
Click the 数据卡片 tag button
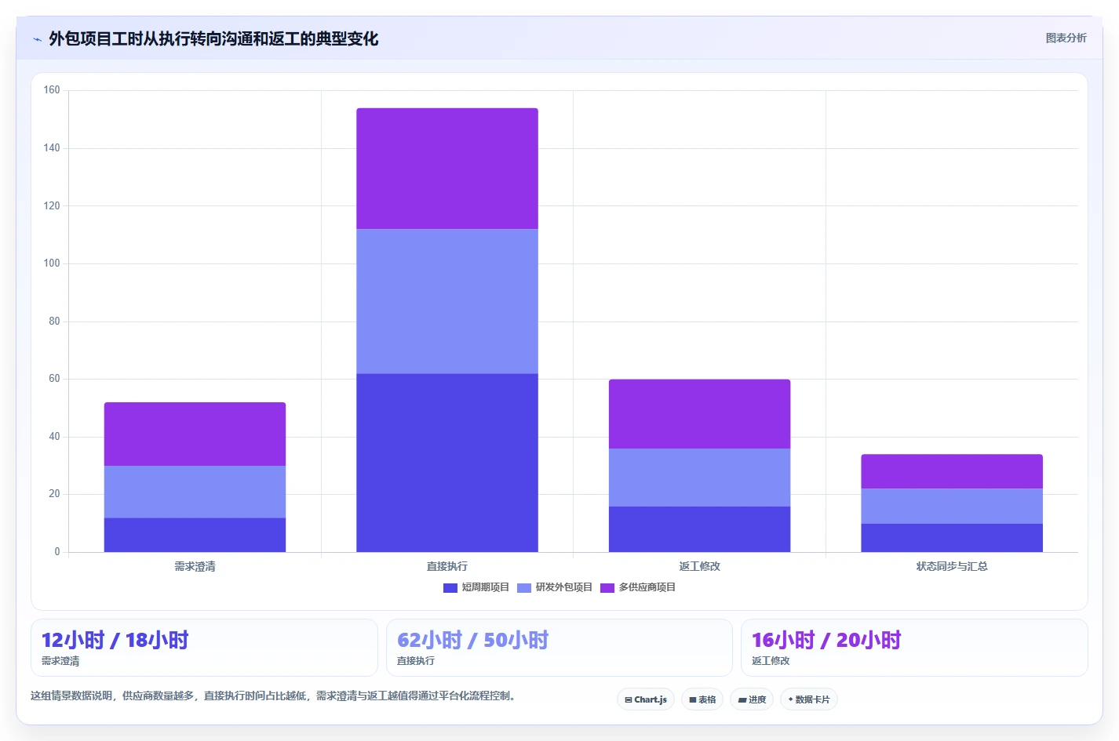809,699
